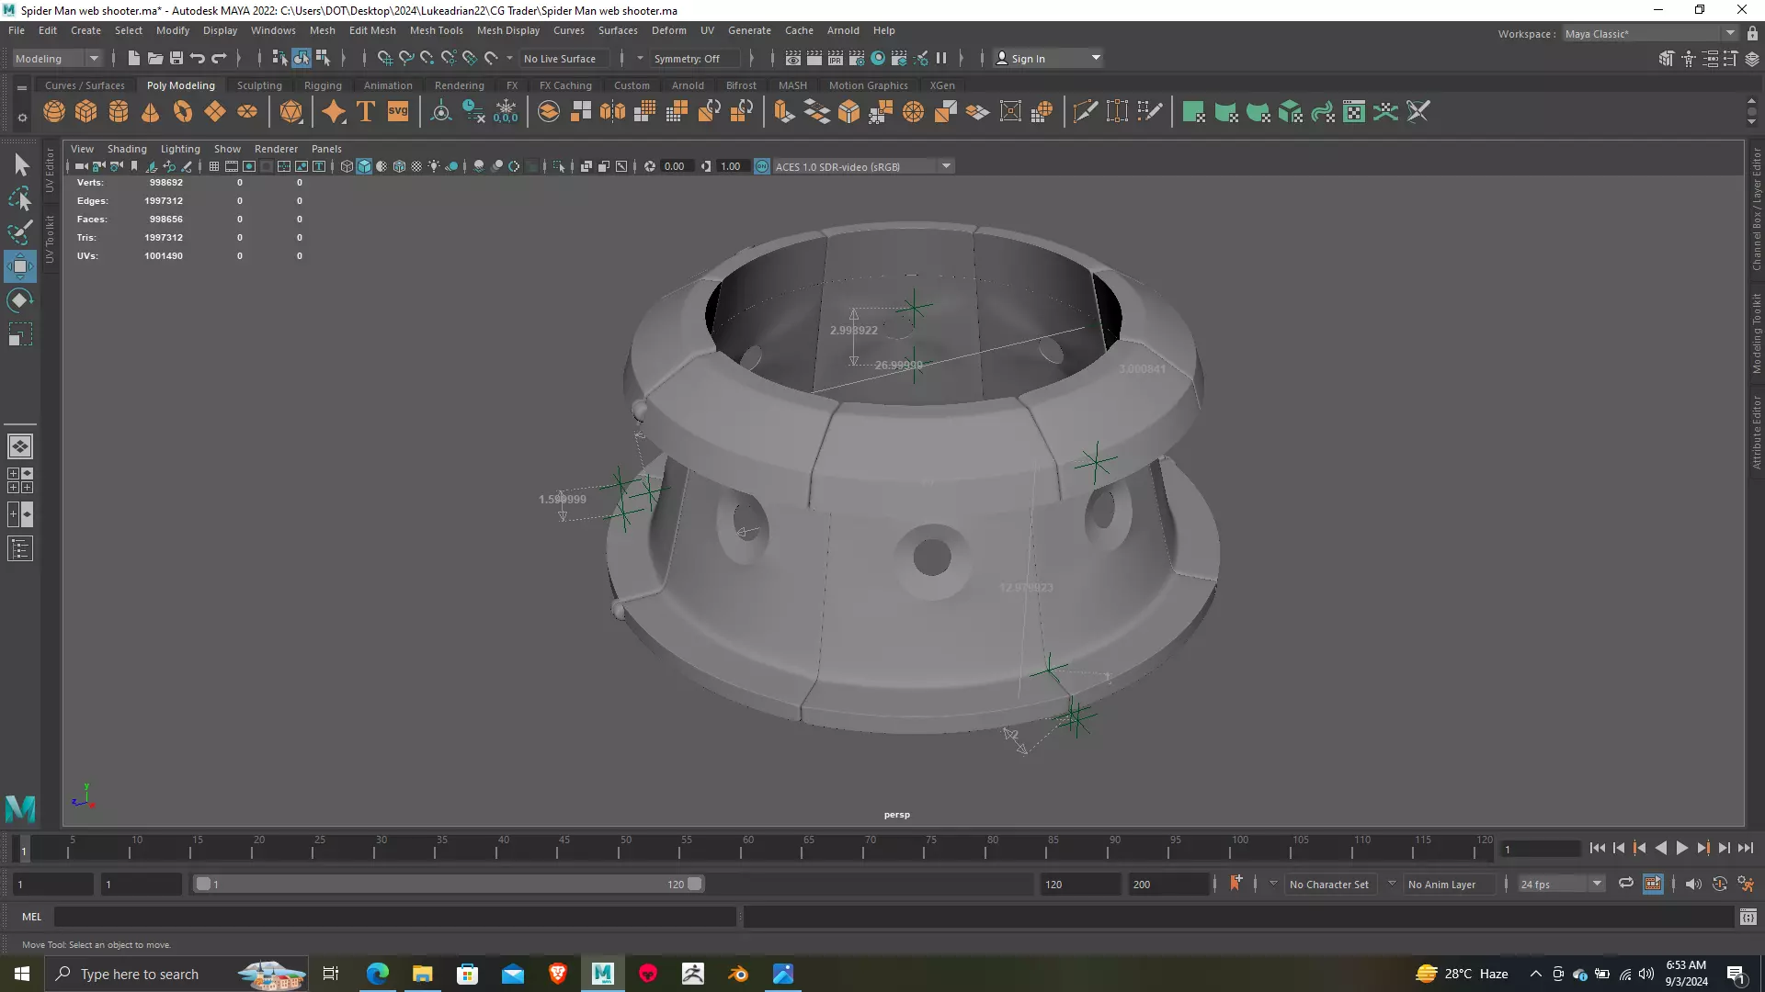Open the 24 fps frame rate dropdown
This screenshot has height=992, width=1765.
pos(1560,884)
